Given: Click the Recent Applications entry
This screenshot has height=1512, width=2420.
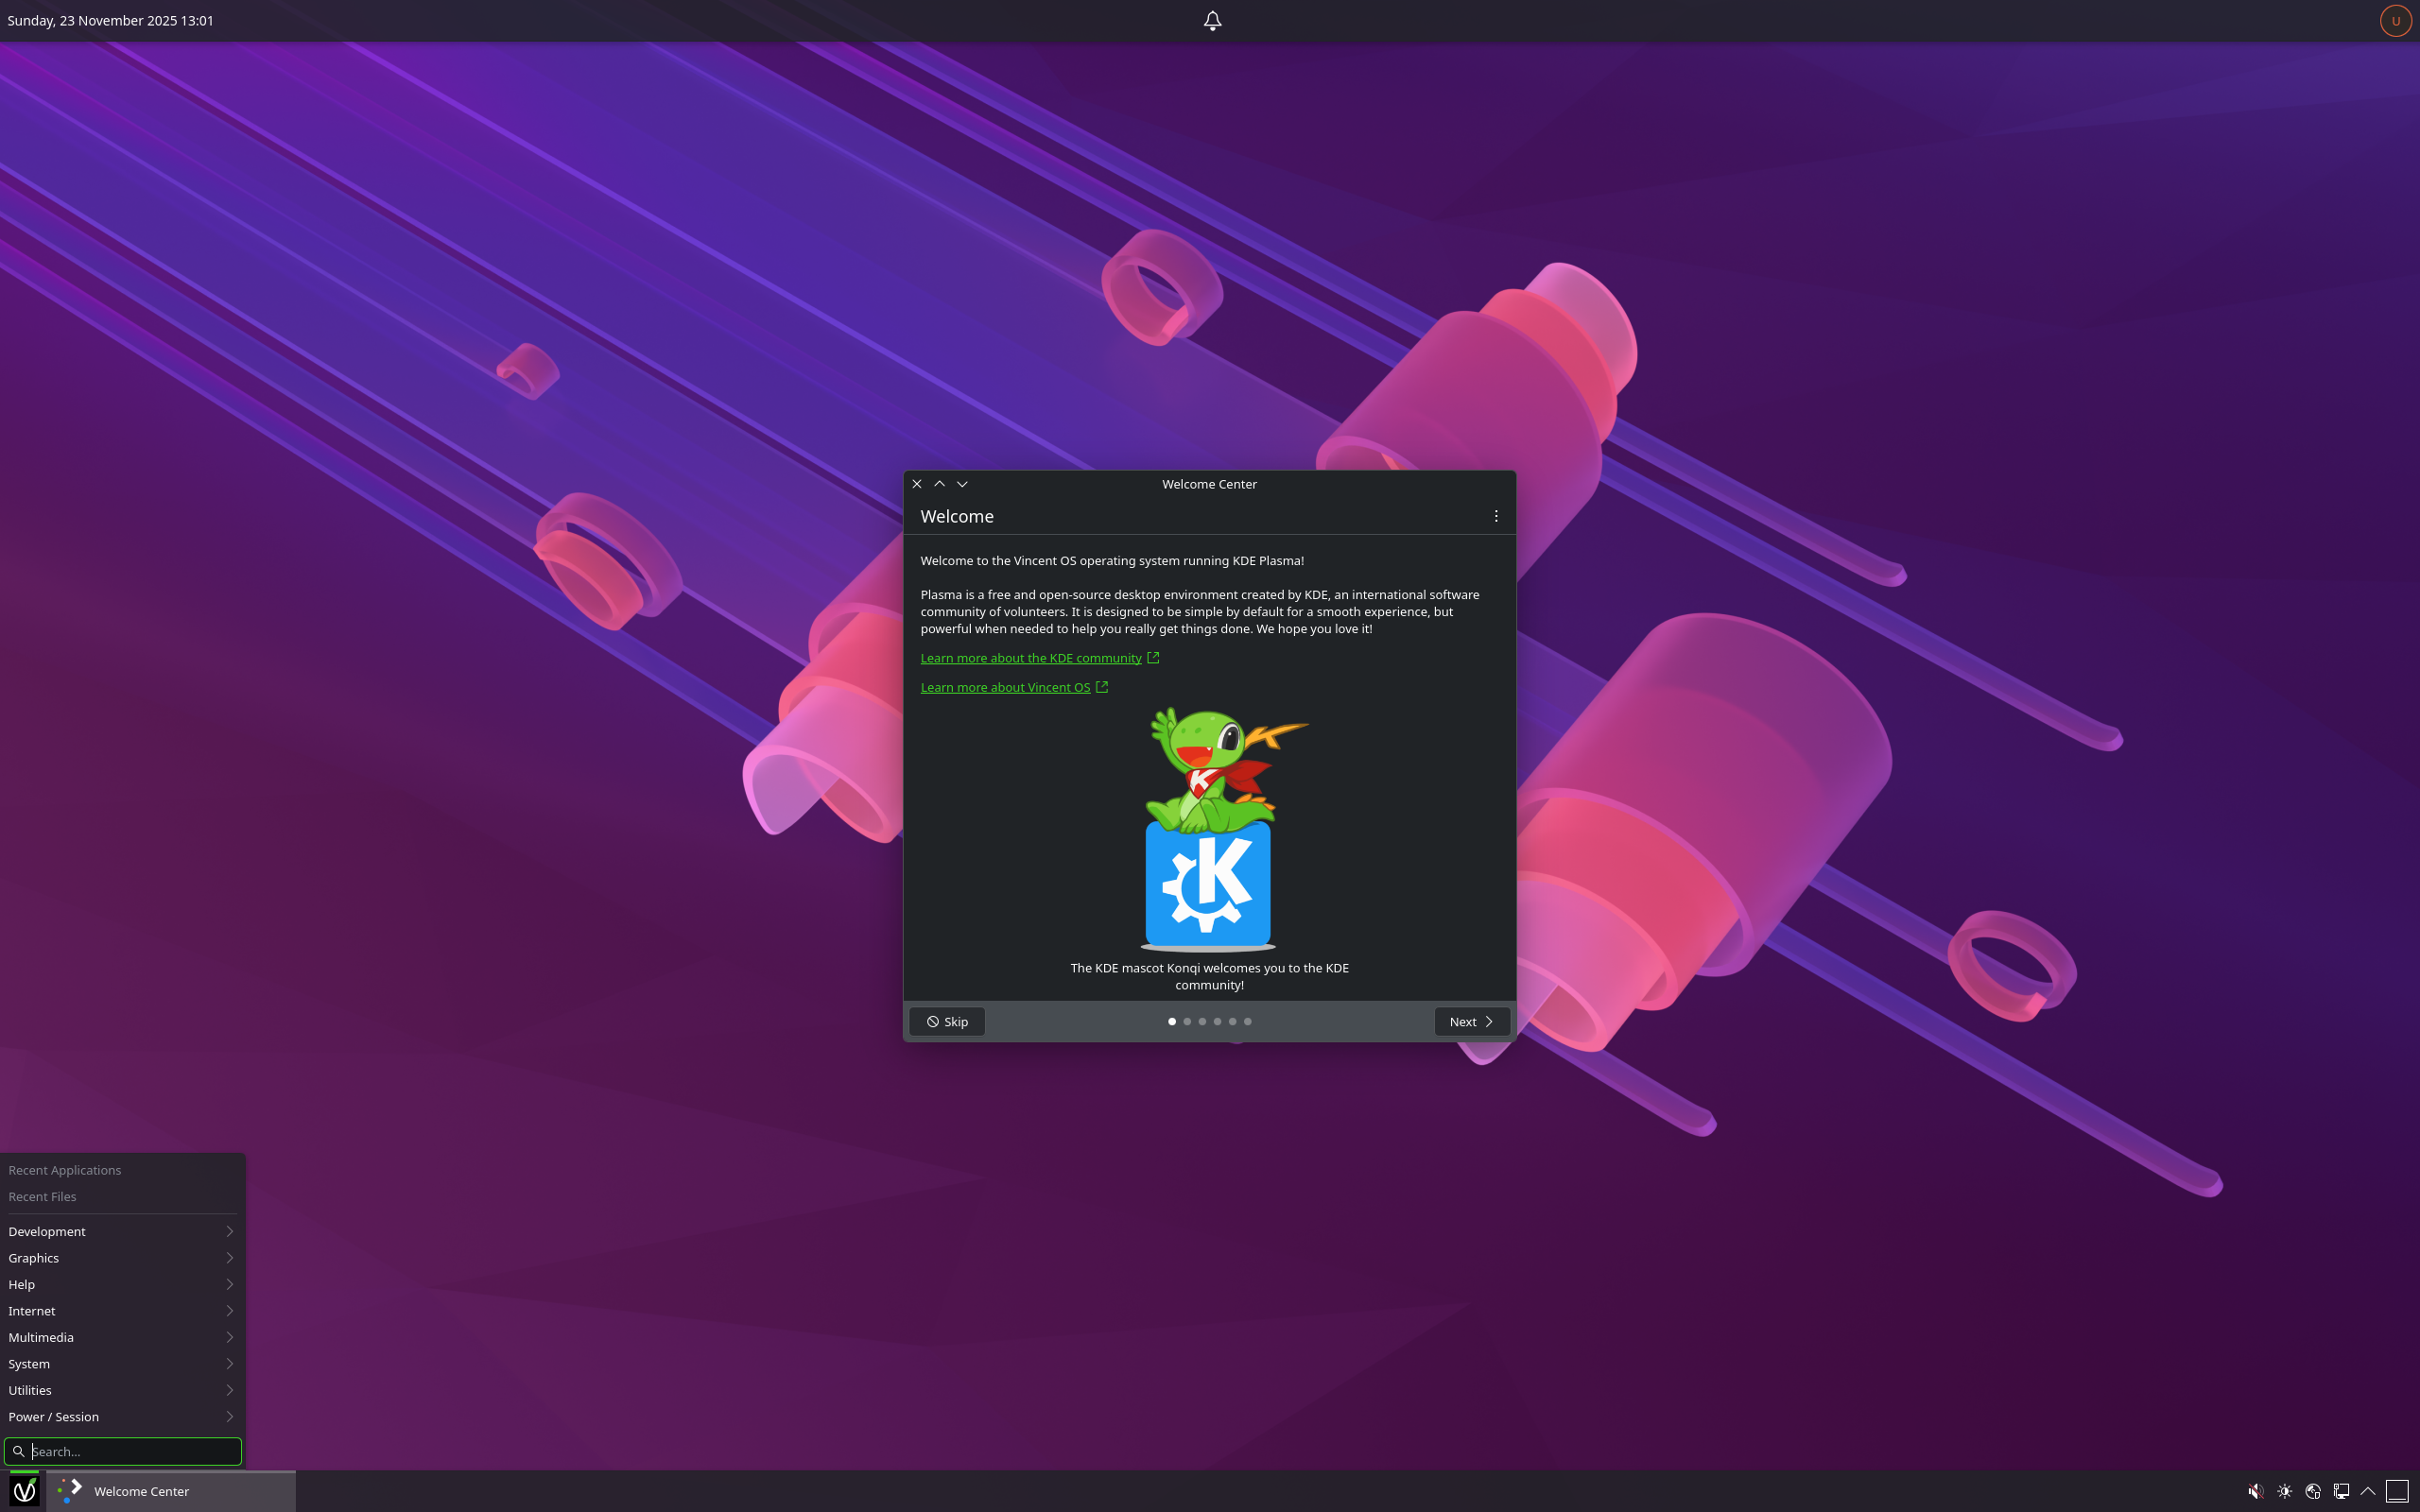Looking at the screenshot, I should [122, 1170].
